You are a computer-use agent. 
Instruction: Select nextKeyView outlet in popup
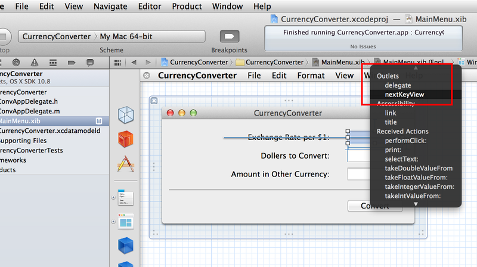pos(405,94)
